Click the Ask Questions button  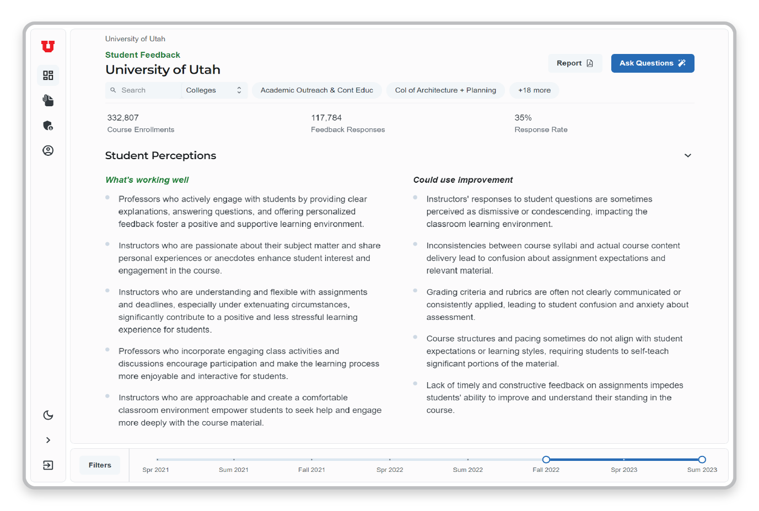click(653, 63)
